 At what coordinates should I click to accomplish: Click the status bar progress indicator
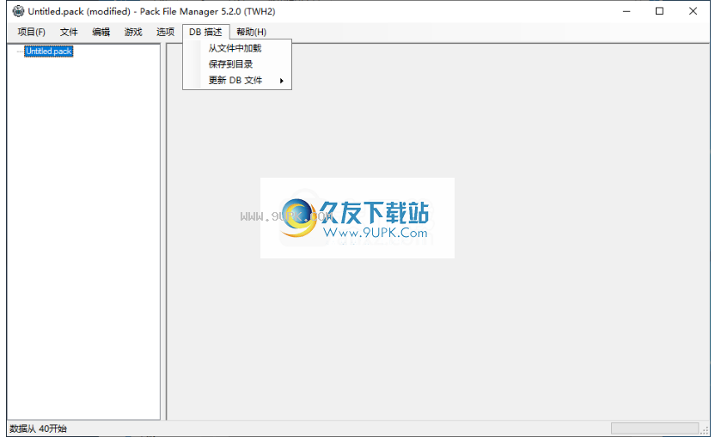pyautogui.click(x=655, y=428)
